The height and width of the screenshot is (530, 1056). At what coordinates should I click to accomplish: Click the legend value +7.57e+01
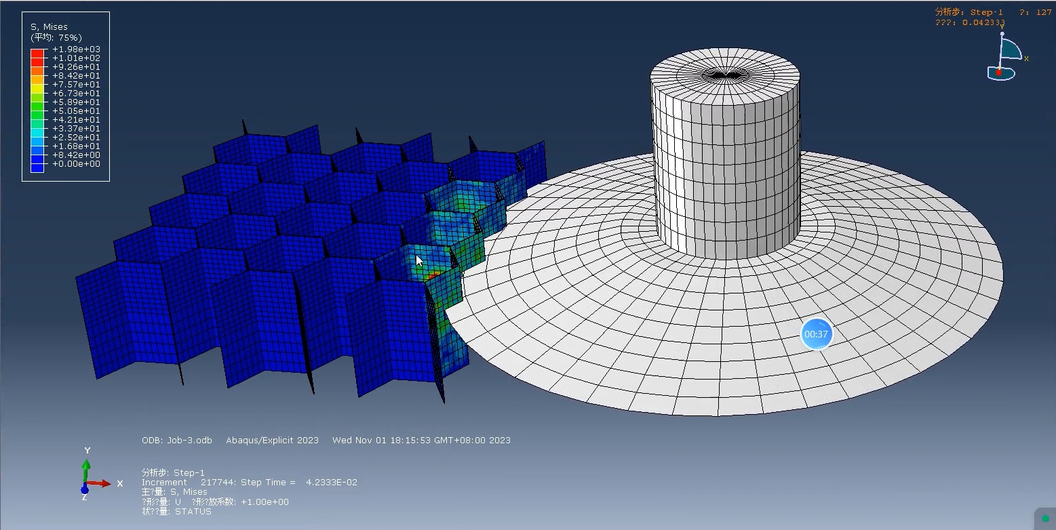pos(76,85)
